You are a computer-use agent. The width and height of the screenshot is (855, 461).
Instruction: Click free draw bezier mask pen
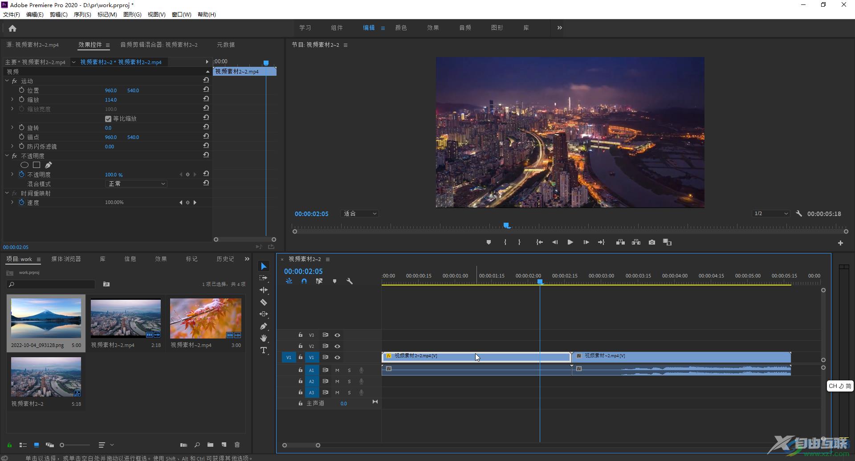tap(49, 165)
